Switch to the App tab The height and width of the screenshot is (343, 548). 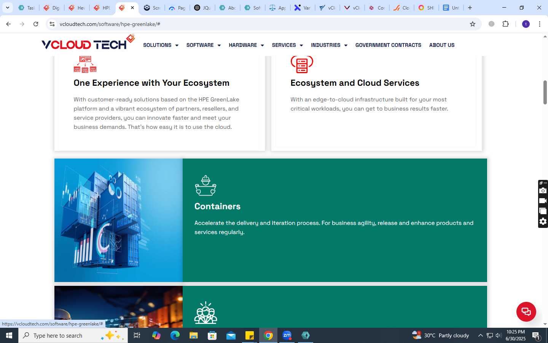pyautogui.click(x=278, y=8)
